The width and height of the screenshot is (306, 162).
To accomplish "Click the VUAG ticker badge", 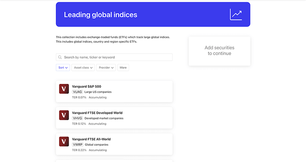I will click(x=77, y=92).
